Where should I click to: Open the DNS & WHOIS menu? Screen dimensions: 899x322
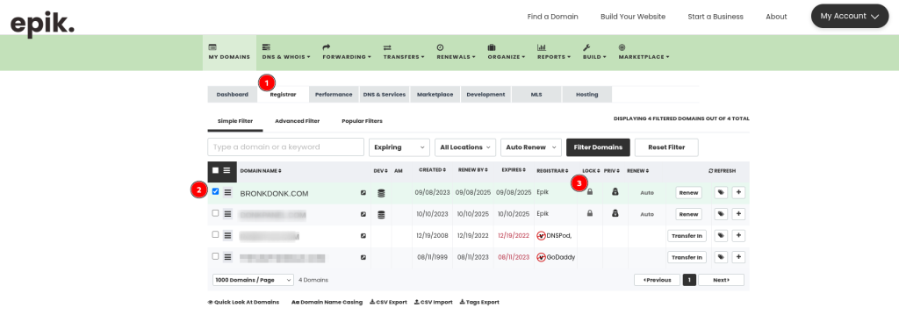(x=285, y=52)
